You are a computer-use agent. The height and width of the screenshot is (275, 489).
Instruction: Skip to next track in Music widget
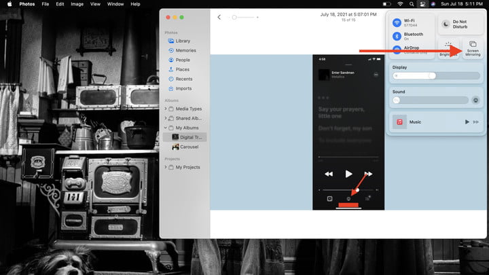477,122
